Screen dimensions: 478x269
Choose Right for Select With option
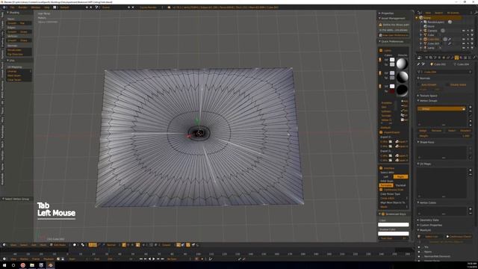point(400,176)
